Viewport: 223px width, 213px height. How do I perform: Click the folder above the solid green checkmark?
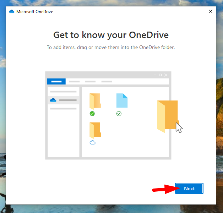[x=95, y=101]
